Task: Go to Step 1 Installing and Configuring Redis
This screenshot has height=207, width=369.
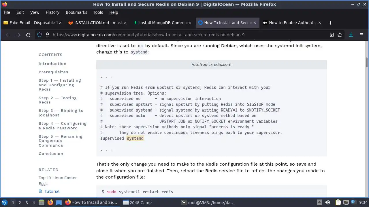Action: (x=60, y=85)
